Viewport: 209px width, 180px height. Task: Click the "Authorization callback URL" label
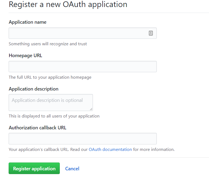(x=37, y=127)
